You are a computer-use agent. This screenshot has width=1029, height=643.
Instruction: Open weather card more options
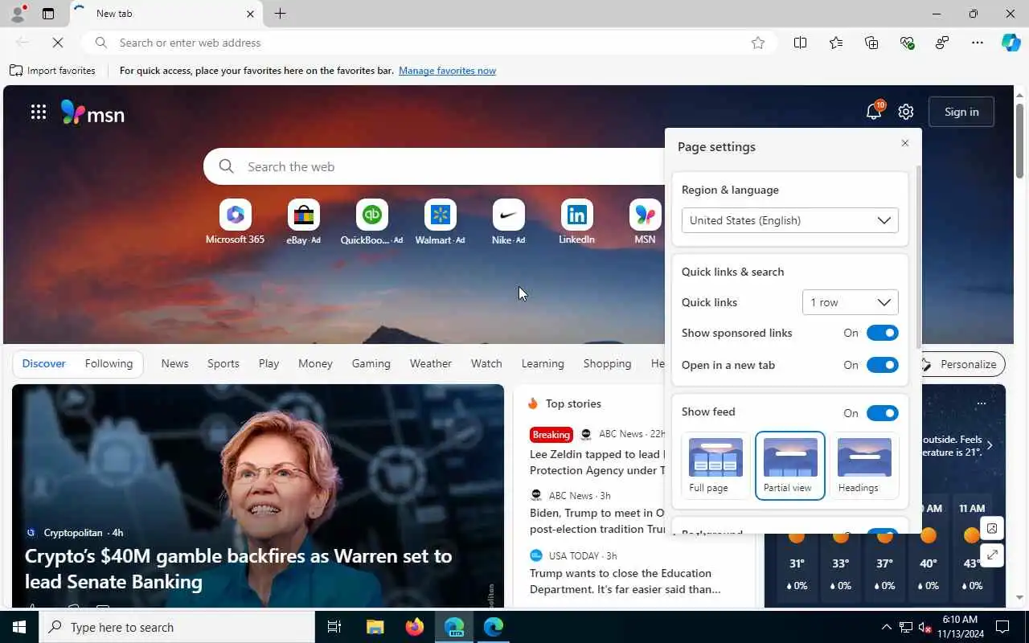pos(981,403)
